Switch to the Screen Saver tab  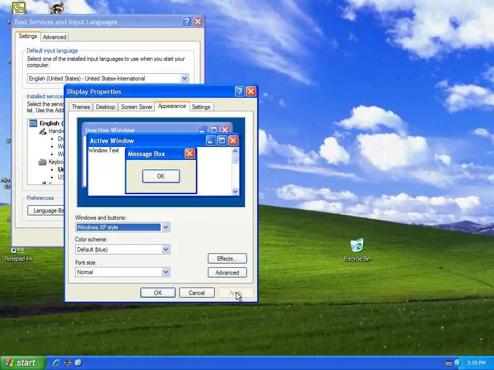tap(137, 107)
